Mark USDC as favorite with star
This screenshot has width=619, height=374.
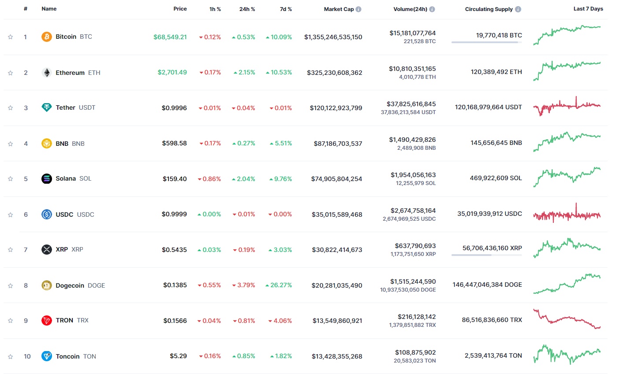click(10, 215)
